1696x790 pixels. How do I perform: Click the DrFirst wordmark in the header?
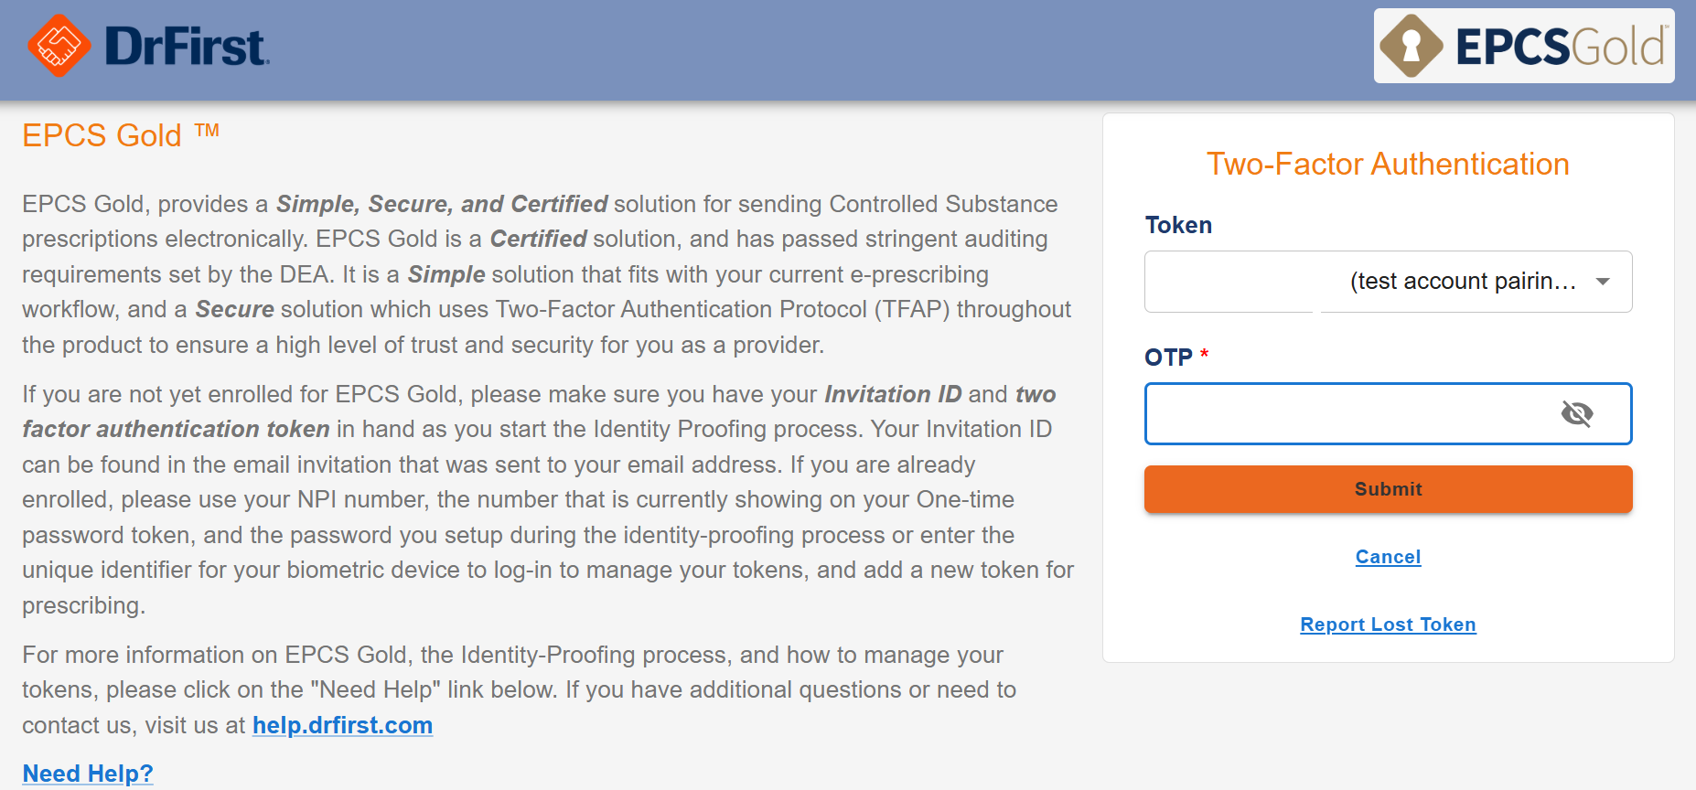click(187, 47)
